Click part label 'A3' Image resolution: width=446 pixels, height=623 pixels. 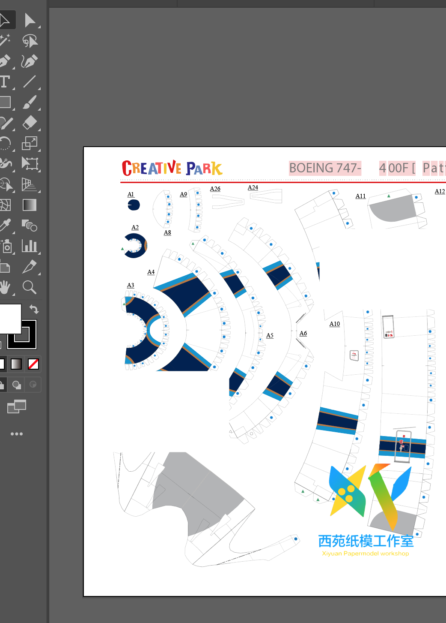(131, 285)
